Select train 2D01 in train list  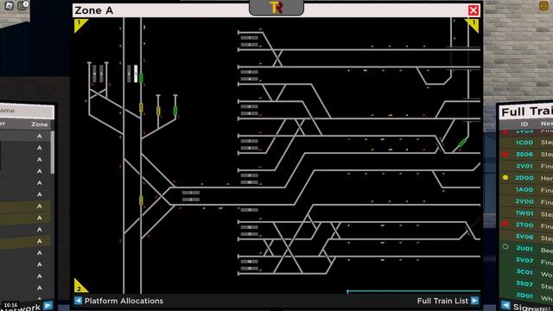pos(524,295)
